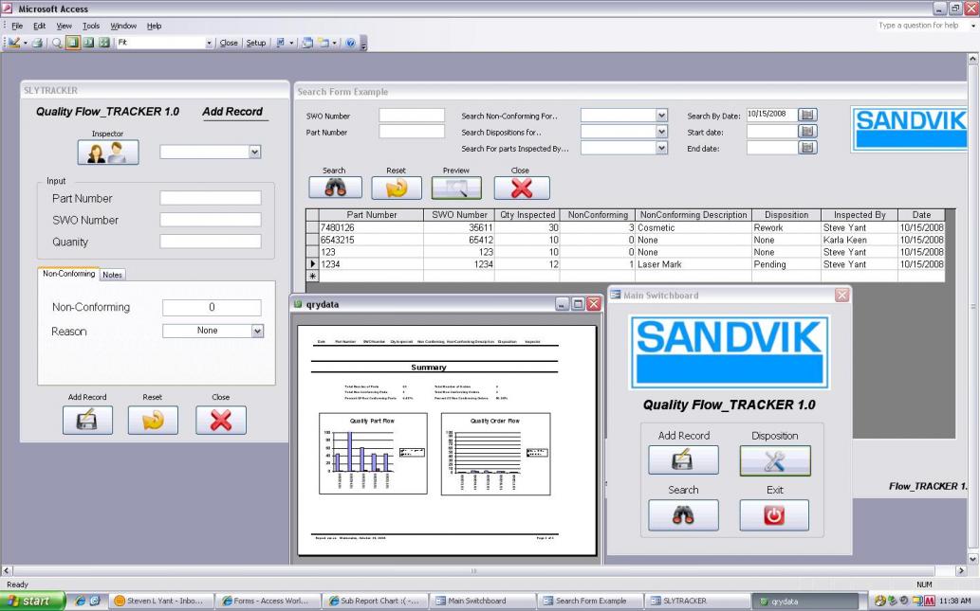Click Type a question for help box
980x611 pixels.
tap(921, 26)
